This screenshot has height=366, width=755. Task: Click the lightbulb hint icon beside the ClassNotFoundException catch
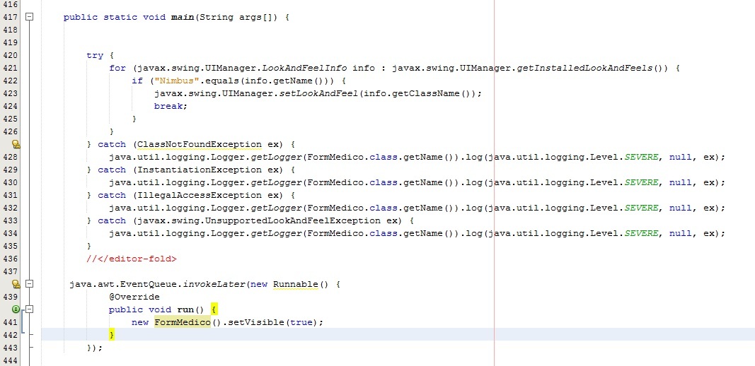tap(16, 144)
